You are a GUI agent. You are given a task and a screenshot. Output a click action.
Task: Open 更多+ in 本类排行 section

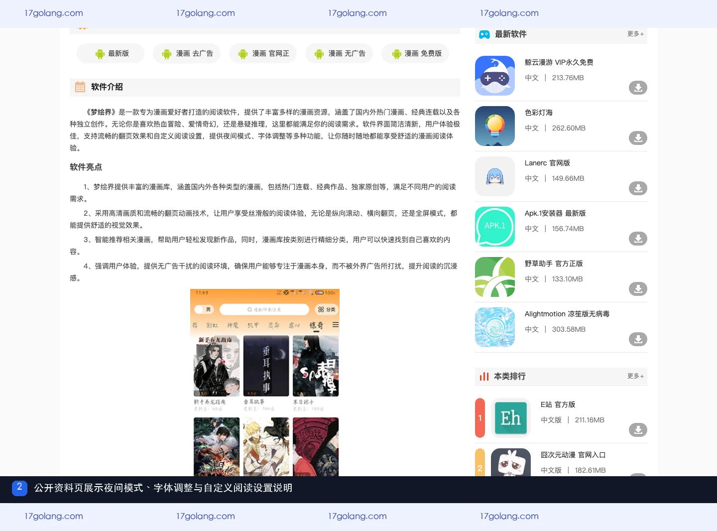[x=635, y=376]
